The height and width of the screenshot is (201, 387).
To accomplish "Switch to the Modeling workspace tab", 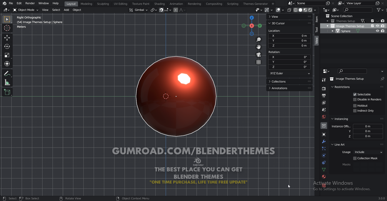I will click(86, 4).
